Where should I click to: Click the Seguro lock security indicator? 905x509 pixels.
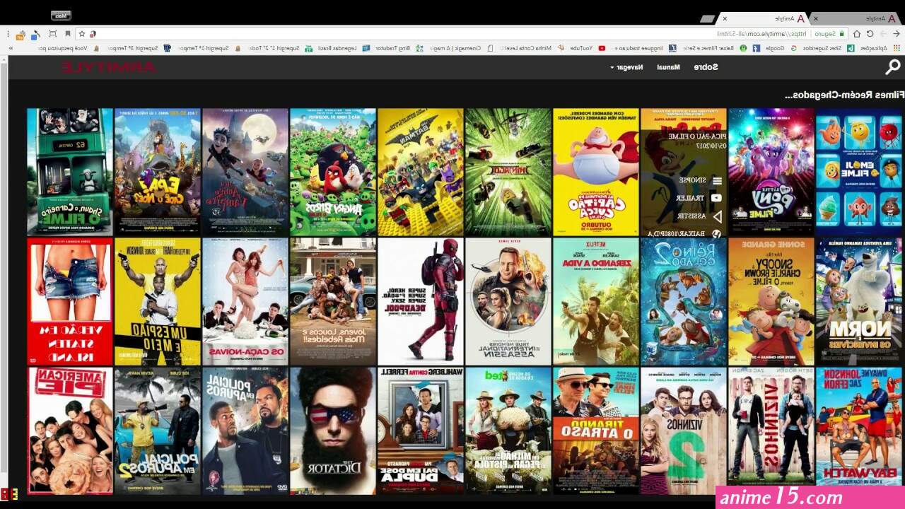click(828, 33)
